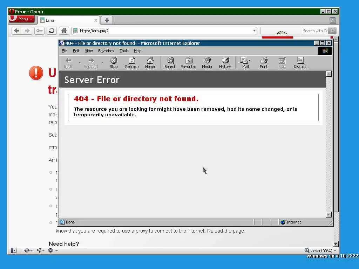Click the red error exclamation icon in Opera
359x269 pixels.
pyautogui.click(x=36, y=73)
